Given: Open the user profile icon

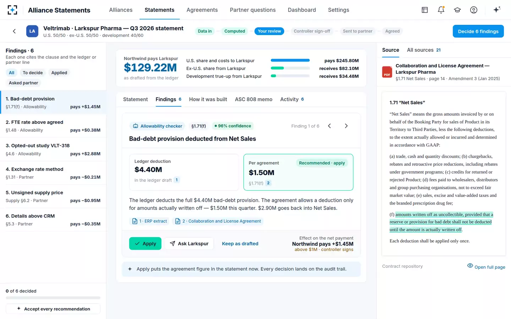Looking at the screenshot, I should tap(474, 10).
